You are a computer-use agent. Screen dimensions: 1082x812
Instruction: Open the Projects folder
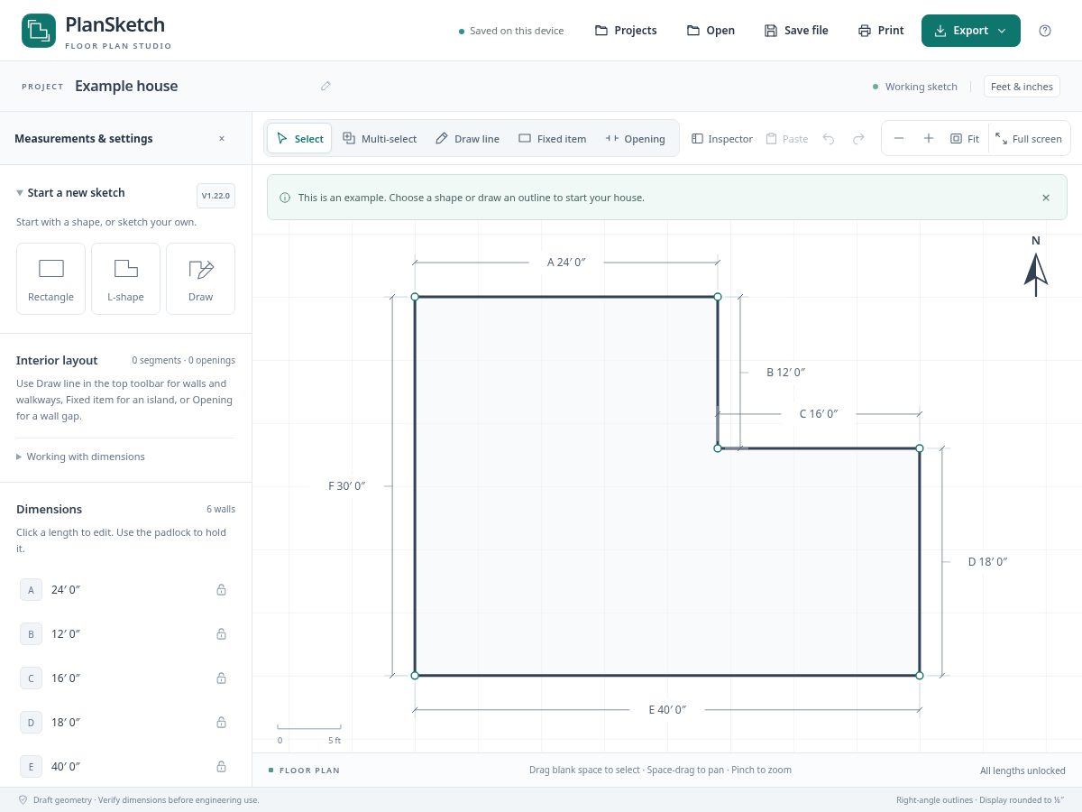click(x=626, y=31)
